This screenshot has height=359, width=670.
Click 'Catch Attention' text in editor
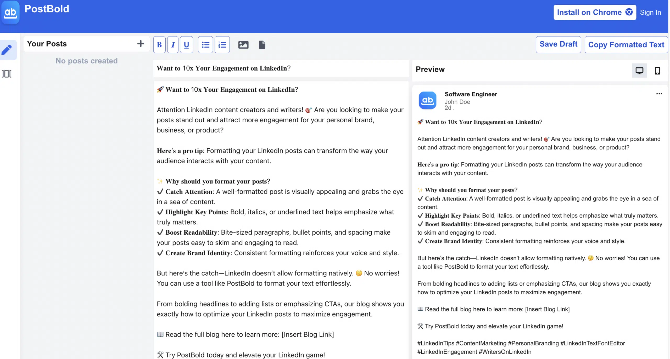tap(189, 192)
